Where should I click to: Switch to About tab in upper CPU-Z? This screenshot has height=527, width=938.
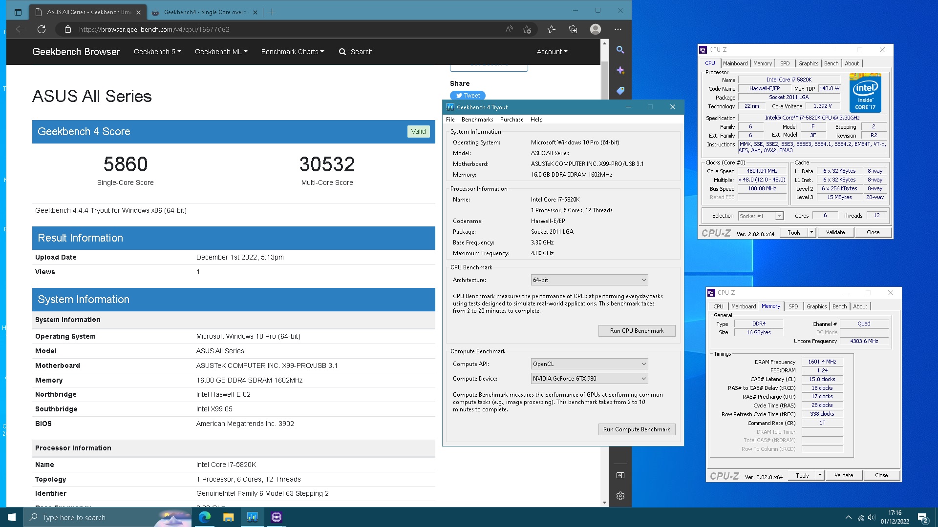[x=852, y=63]
